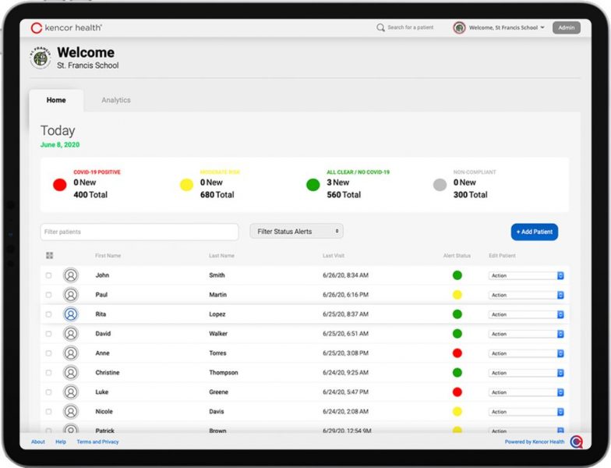Screen dimensions: 611x468
Task: Click the user avatar beside Welcome, St Francis School
Action: click(x=460, y=28)
